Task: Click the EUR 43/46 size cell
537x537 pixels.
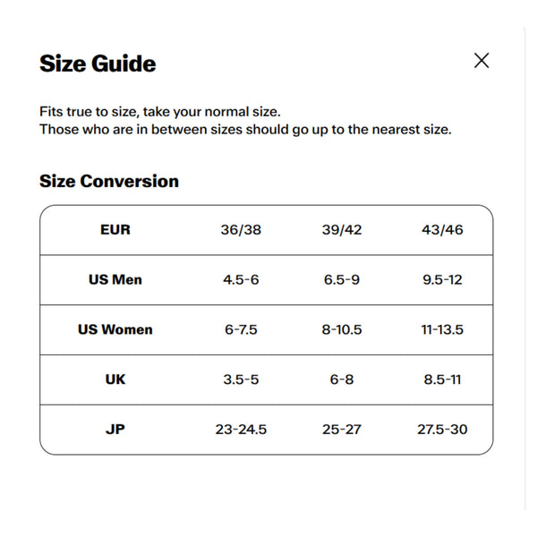Action: tap(442, 230)
